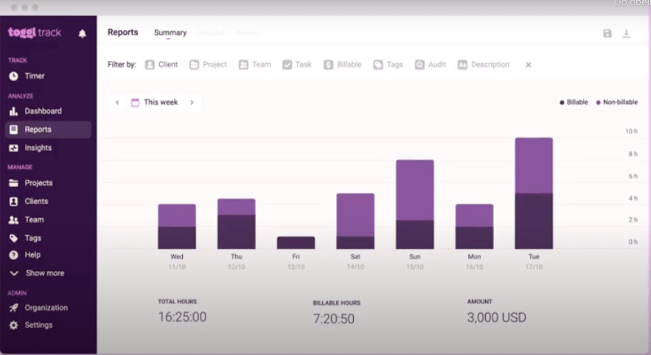Toggle the Non-billable legend item
Image resolution: width=651 pixels, height=355 pixels.
point(616,102)
